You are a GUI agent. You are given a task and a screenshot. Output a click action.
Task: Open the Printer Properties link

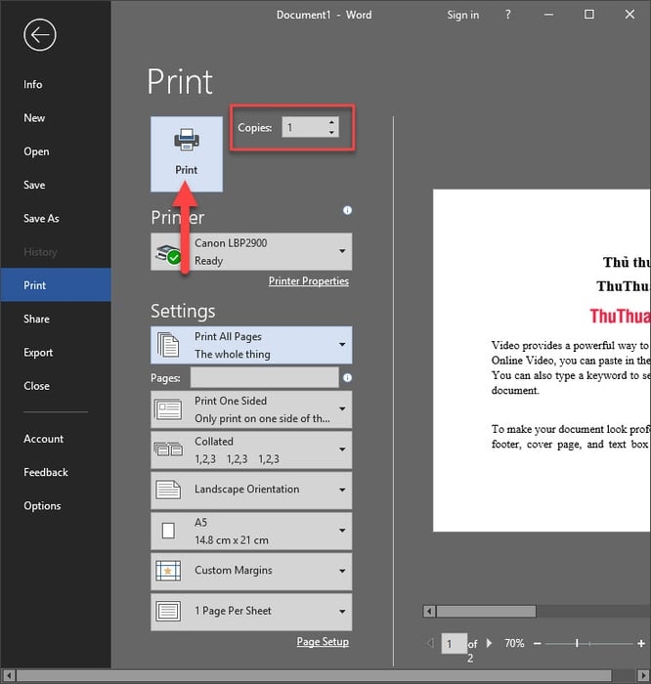(309, 281)
